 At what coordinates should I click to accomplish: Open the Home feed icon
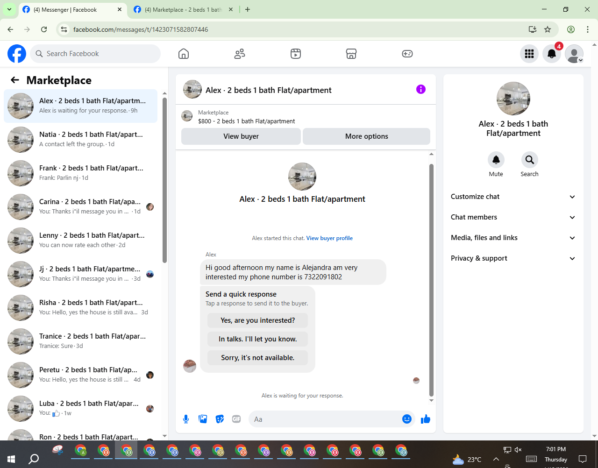tap(184, 54)
